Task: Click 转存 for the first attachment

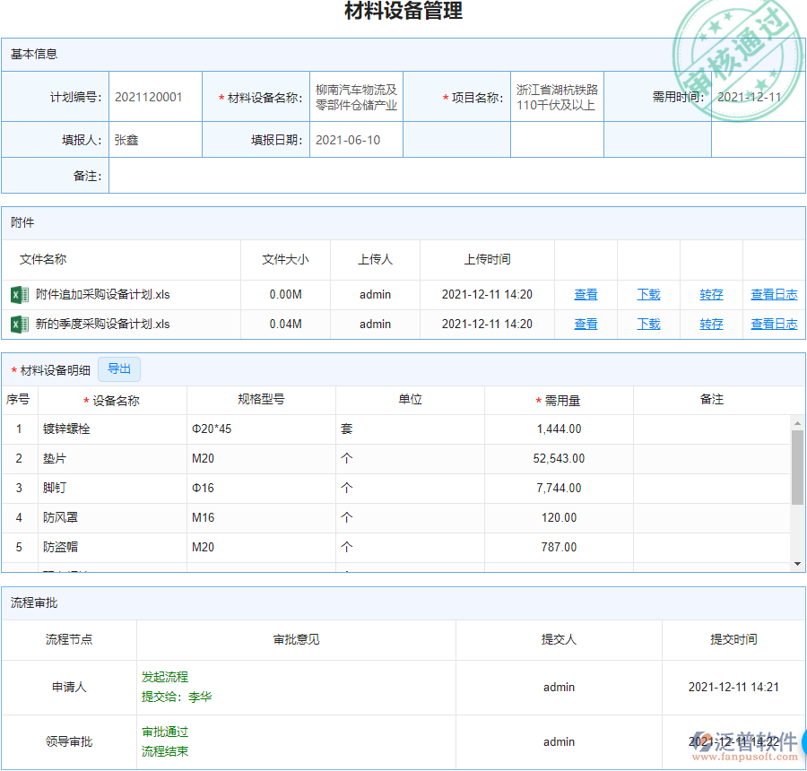Action: click(710, 294)
